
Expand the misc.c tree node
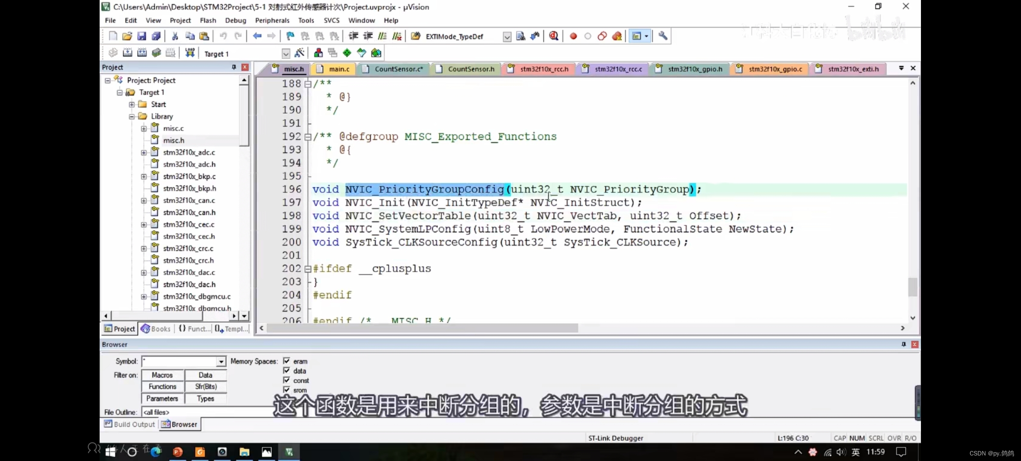144,128
